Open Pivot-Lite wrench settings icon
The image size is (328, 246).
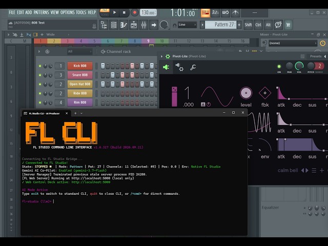(x=193, y=67)
